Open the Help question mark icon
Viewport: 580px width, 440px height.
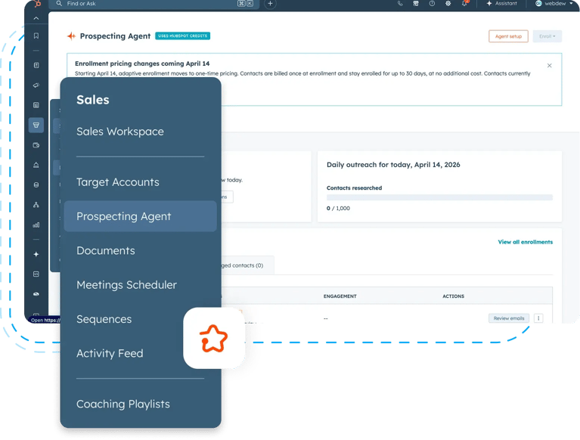432,4
